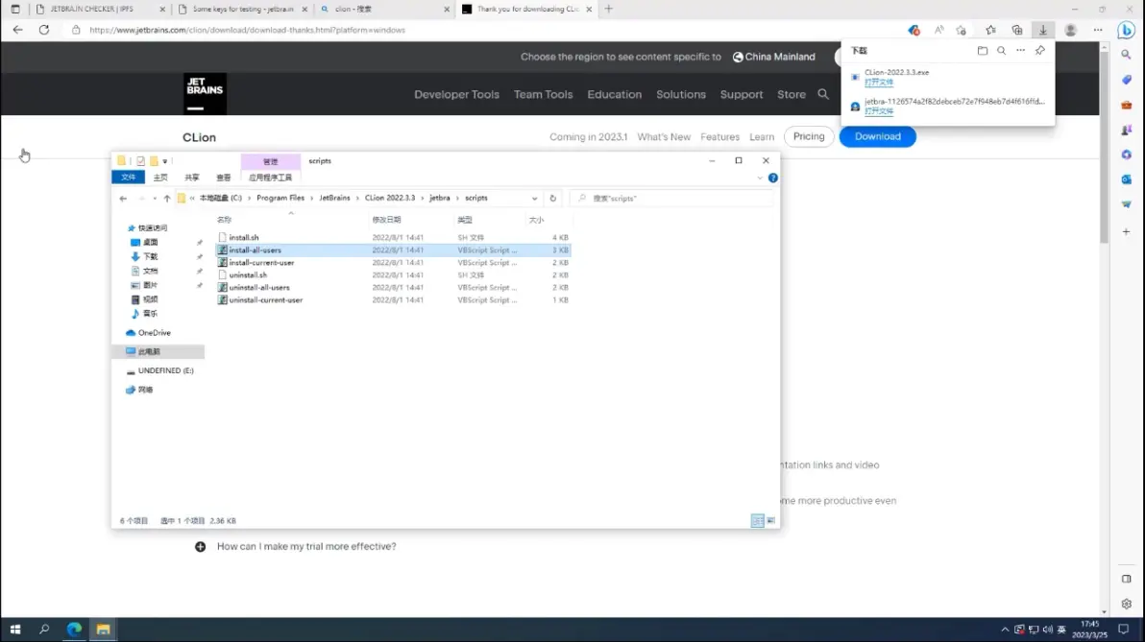Open Edge browser from the taskbar

point(74,630)
